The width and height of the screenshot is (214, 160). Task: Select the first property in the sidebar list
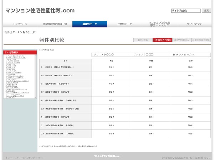coord(15,56)
